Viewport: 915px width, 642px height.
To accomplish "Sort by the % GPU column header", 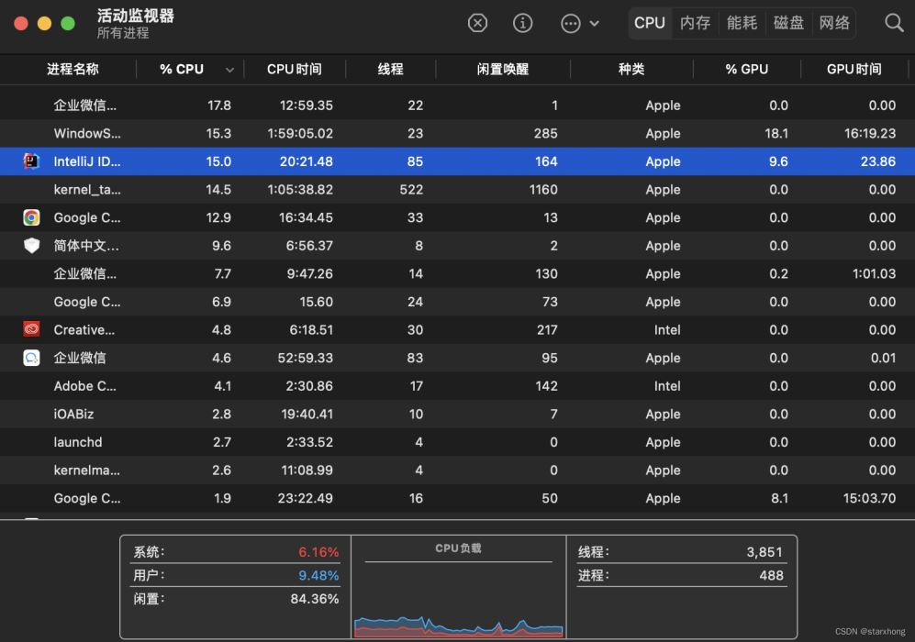I will click(746, 69).
